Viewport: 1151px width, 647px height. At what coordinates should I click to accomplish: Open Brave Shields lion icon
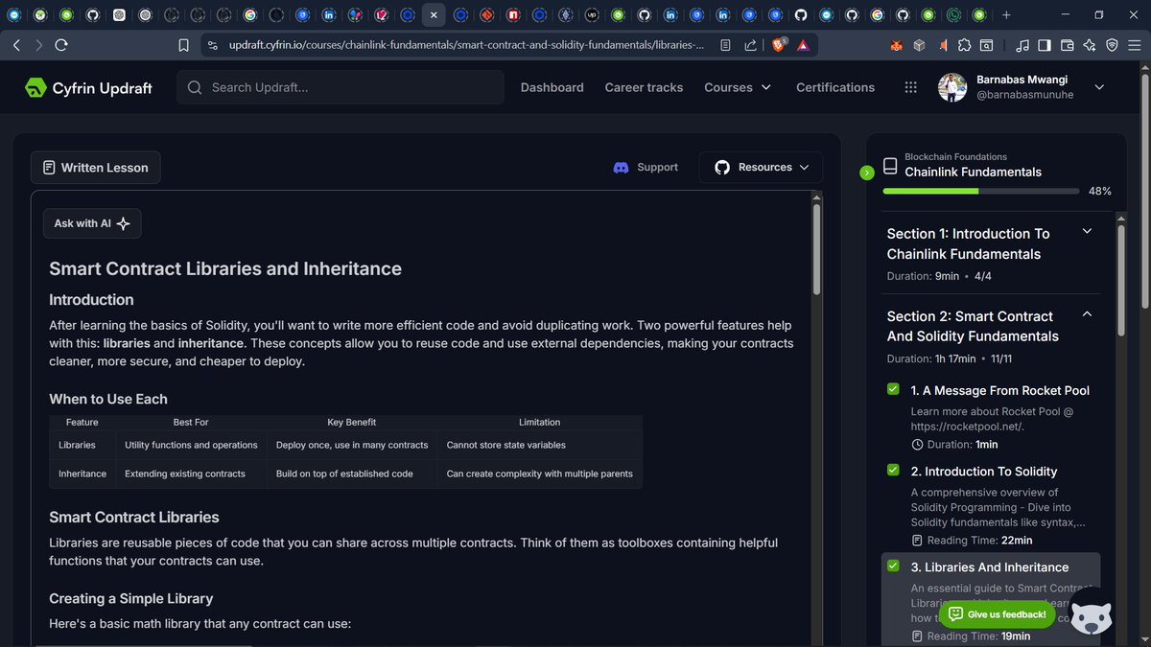[777, 45]
